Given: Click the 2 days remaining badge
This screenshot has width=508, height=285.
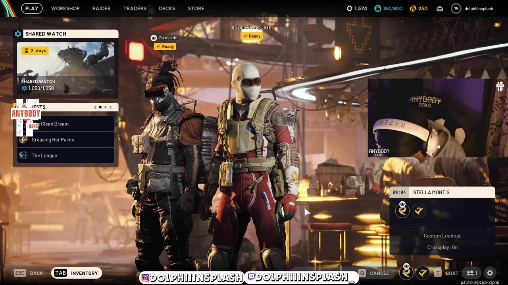Looking at the screenshot, I should coord(35,51).
